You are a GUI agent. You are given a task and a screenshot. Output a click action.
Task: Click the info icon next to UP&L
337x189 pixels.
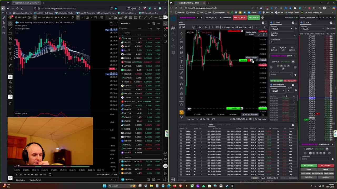[x=262, y=18]
